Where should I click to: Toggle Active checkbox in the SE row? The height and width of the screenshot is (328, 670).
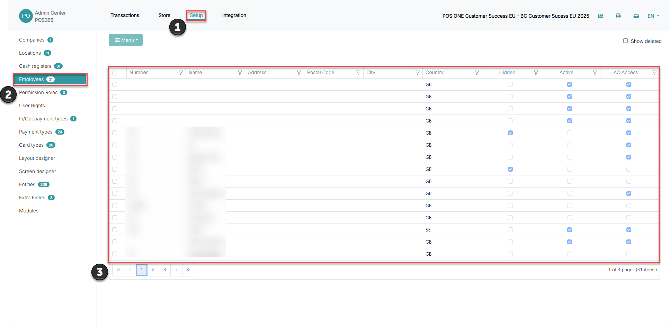tap(569, 230)
